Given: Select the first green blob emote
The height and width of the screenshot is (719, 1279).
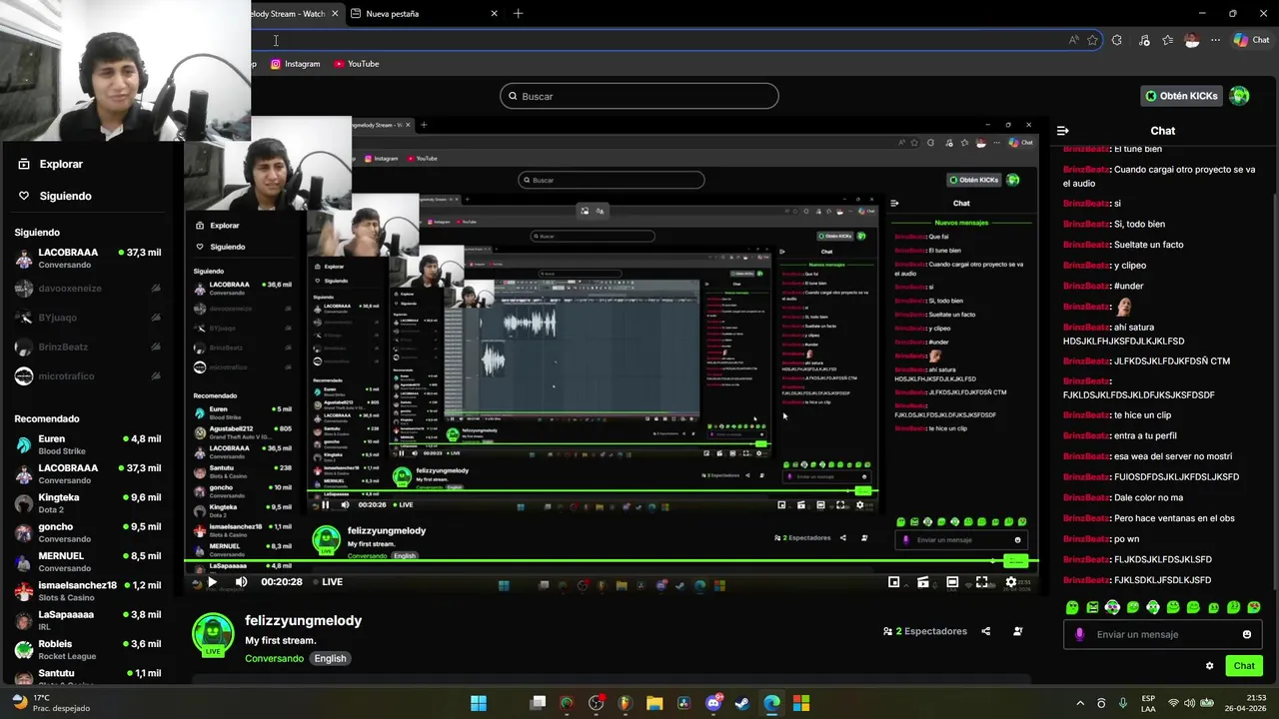Looking at the screenshot, I should pos(1072,607).
